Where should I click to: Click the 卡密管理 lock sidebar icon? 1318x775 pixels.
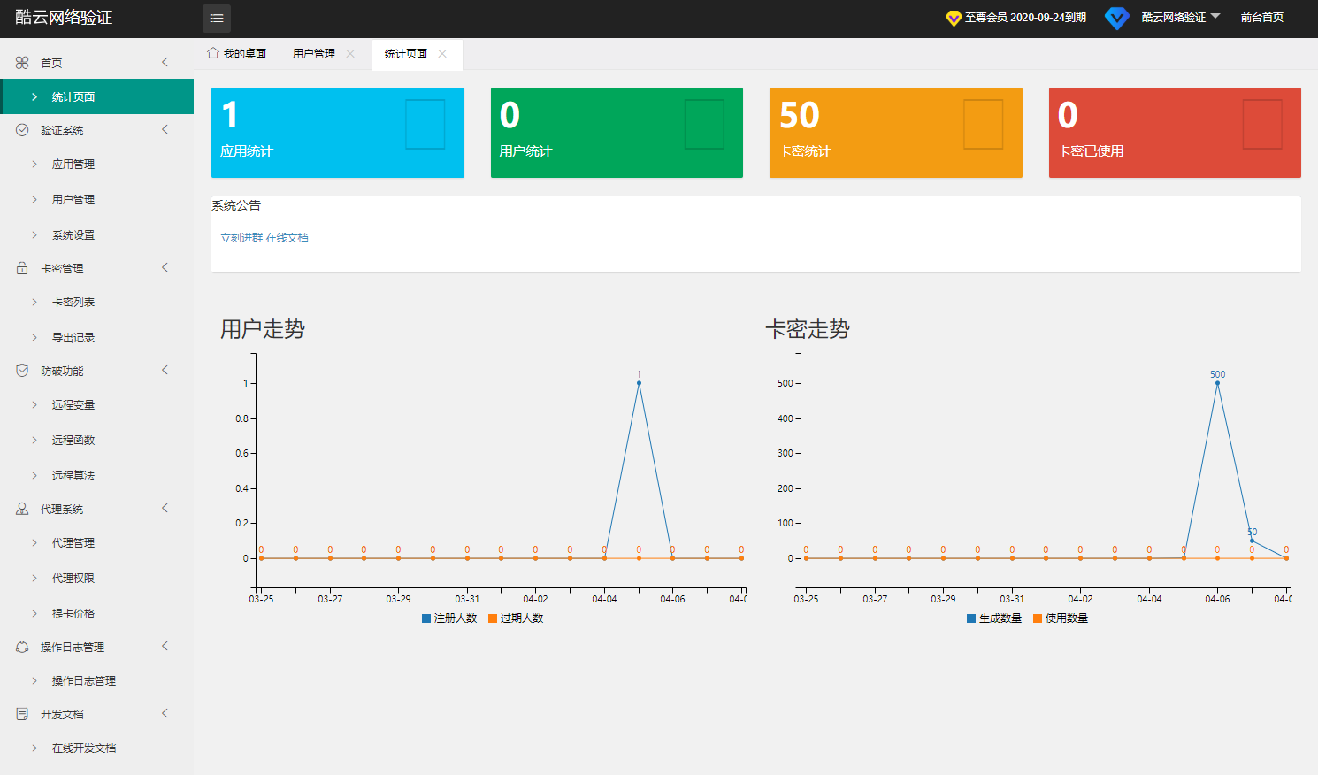tap(22, 268)
